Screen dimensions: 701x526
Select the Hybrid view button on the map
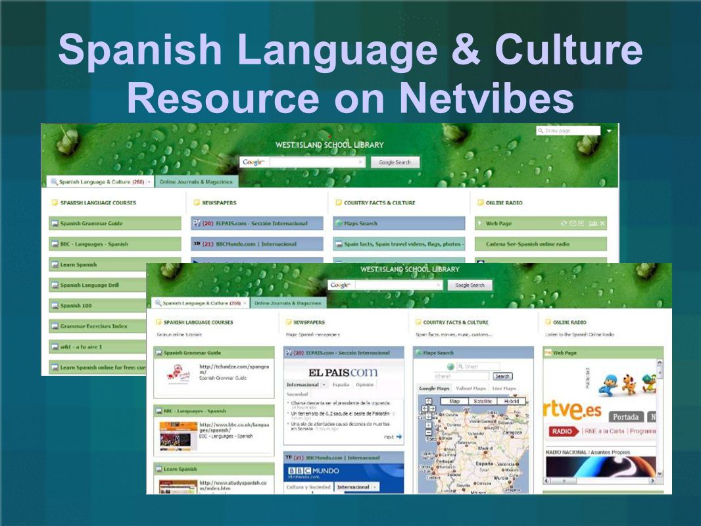coord(512,401)
